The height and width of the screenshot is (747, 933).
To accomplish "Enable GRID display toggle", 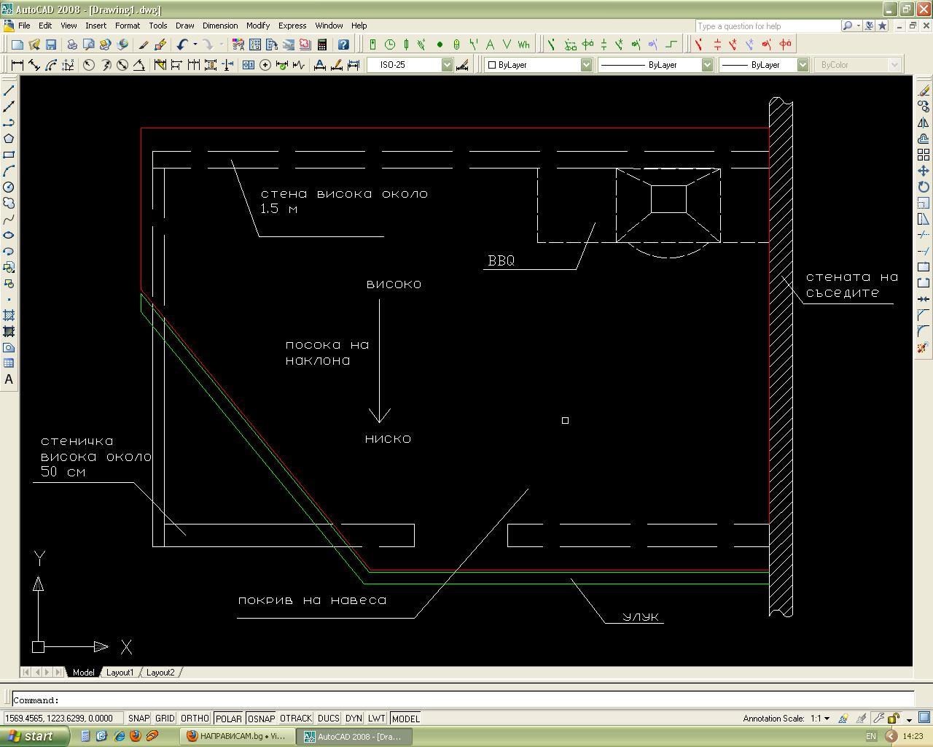I will tap(165, 719).
